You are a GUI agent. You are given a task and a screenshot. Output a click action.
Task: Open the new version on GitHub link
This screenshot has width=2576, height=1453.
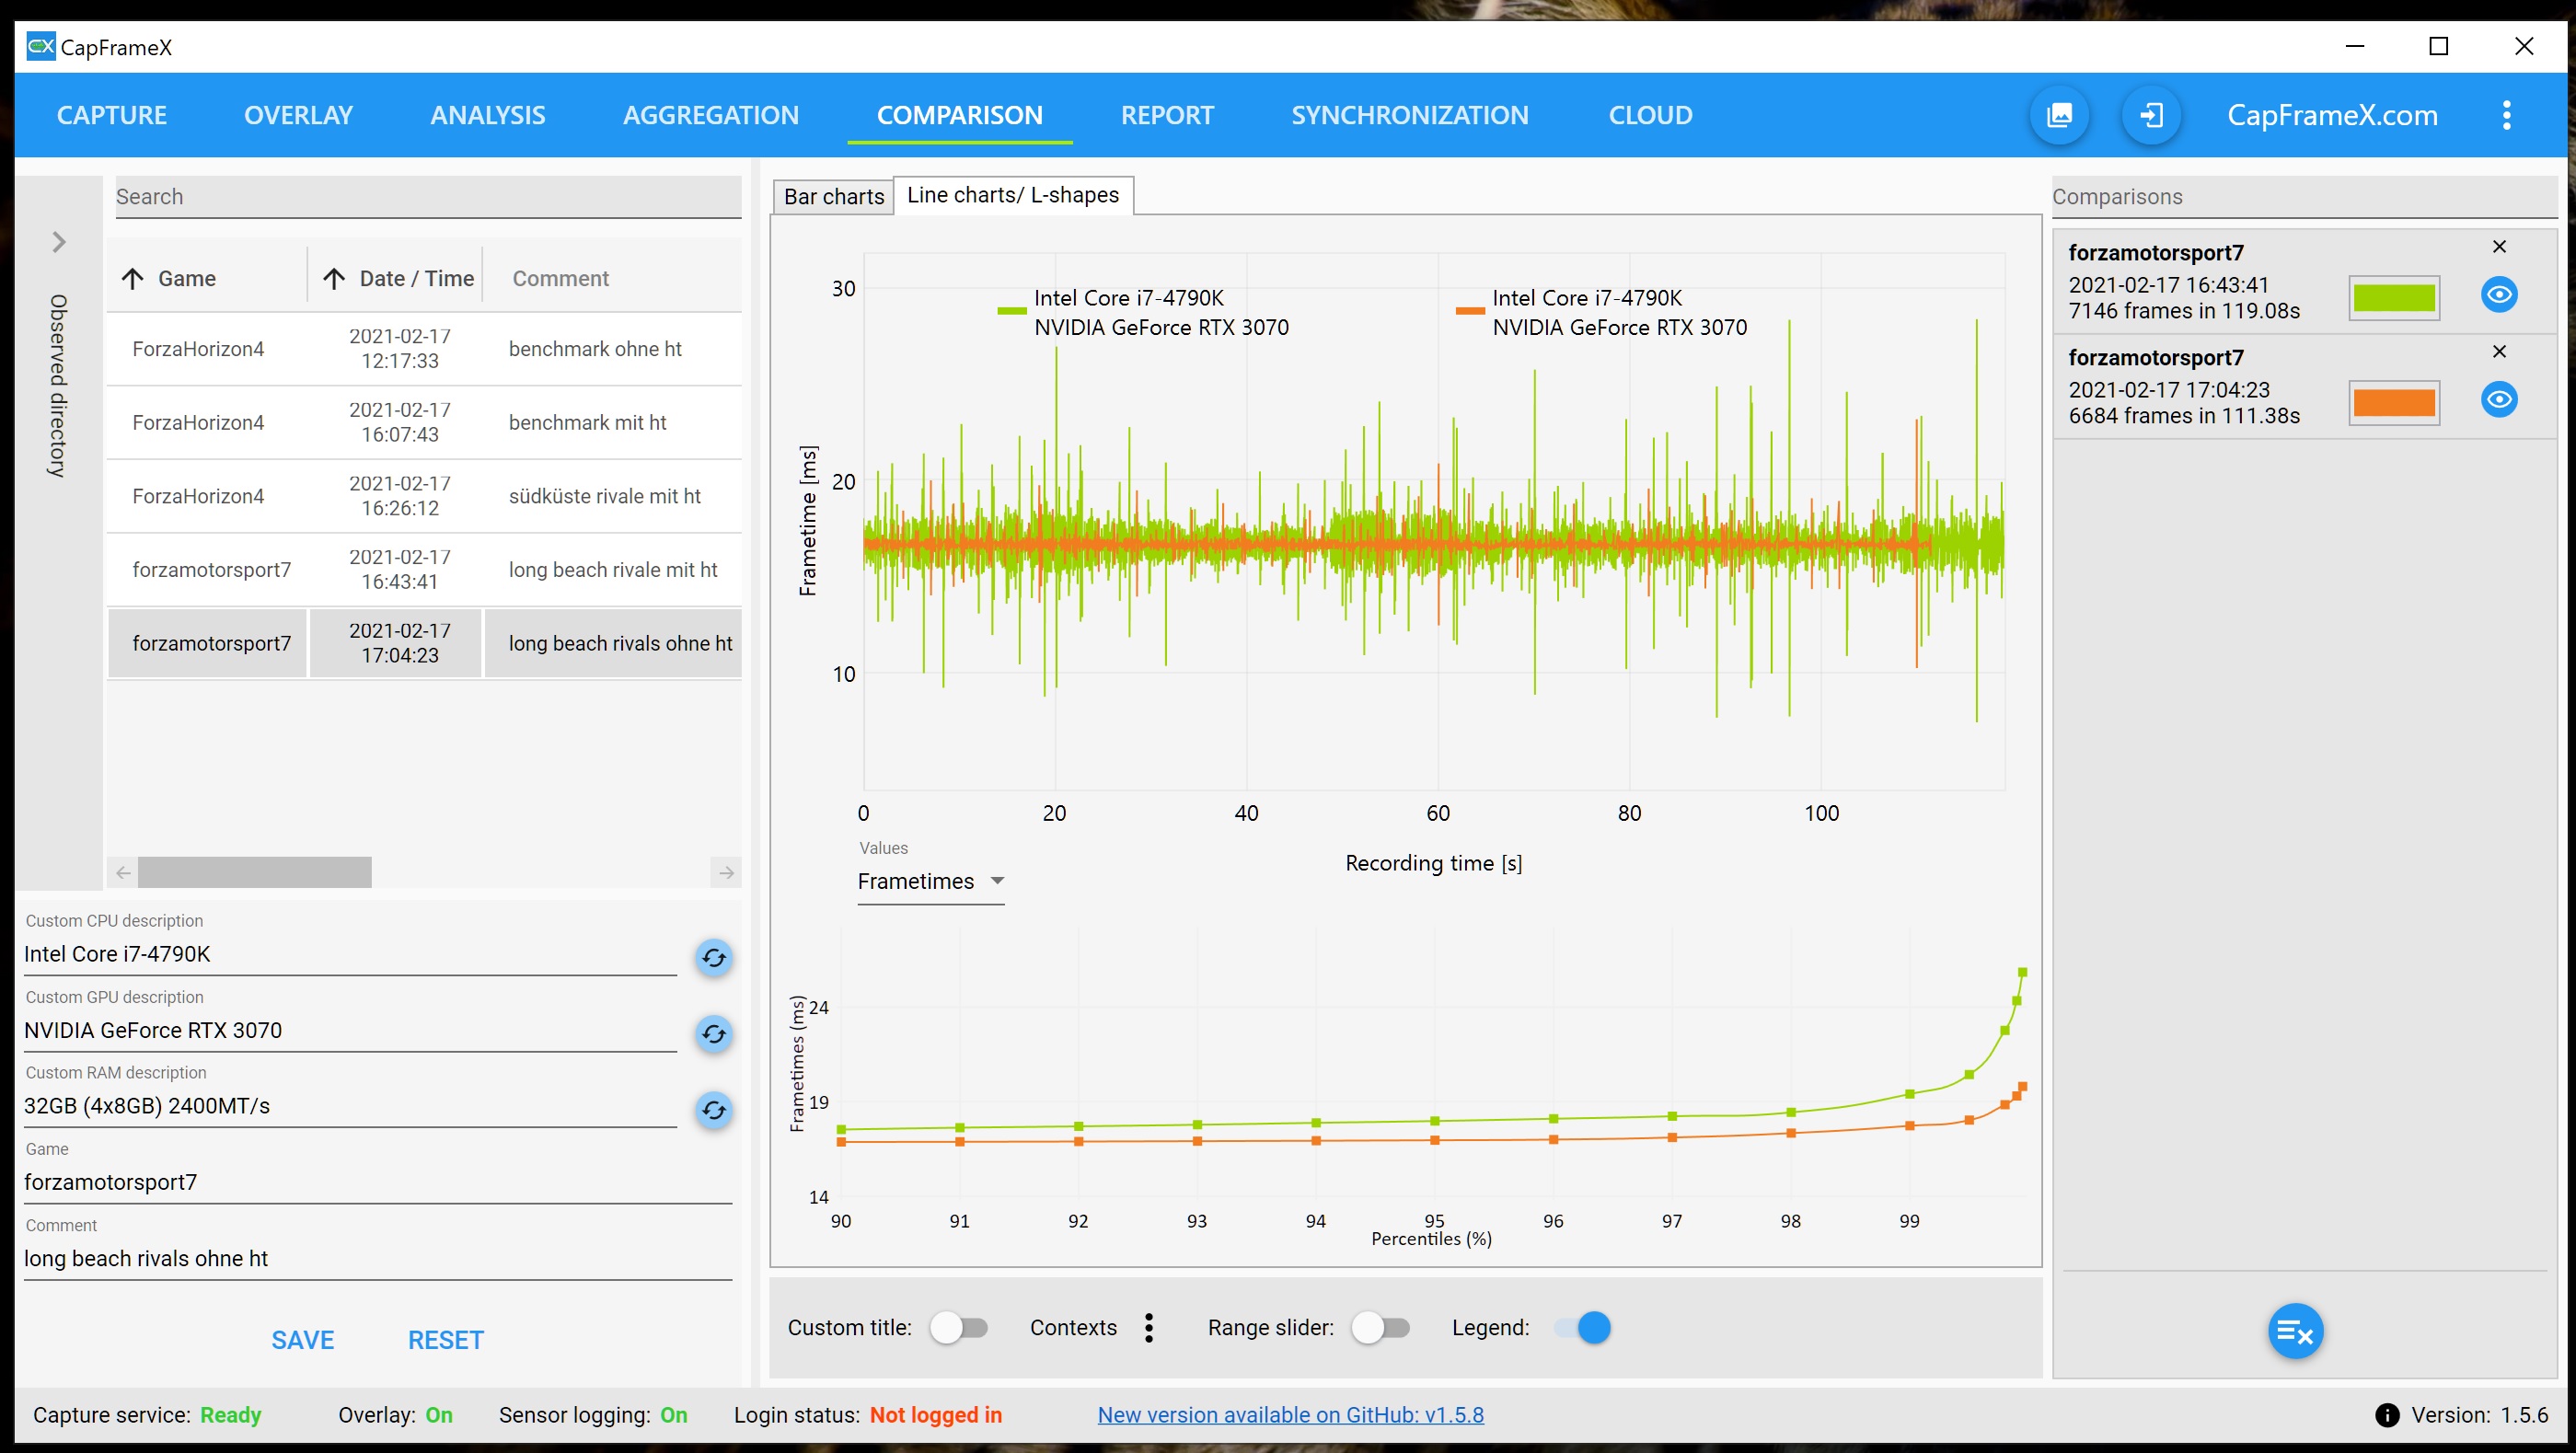point(1290,1415)
